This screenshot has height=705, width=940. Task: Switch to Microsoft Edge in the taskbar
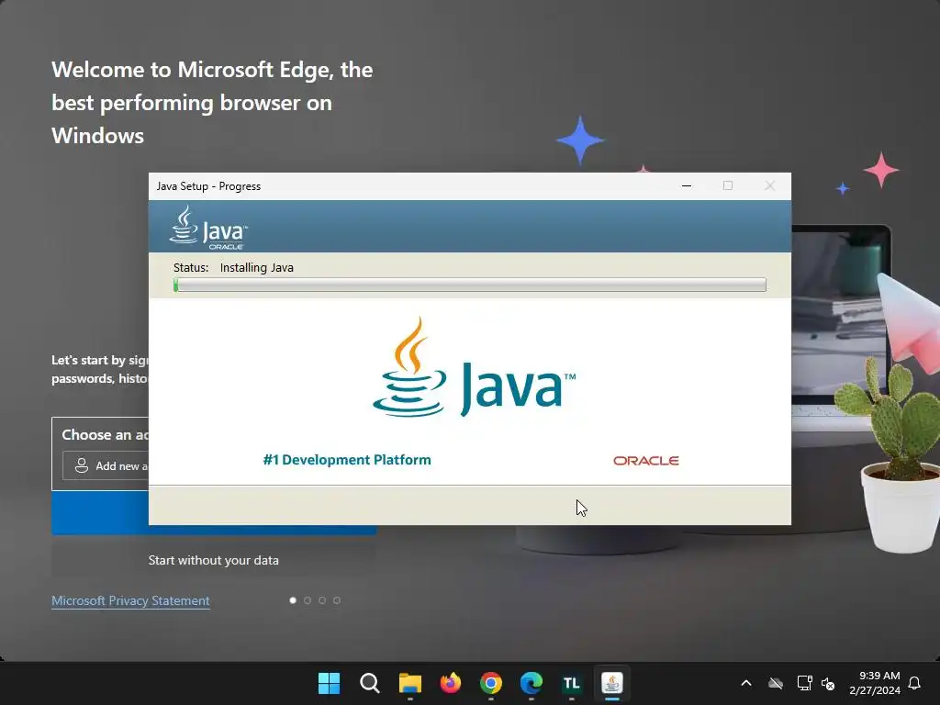point(532,683)
